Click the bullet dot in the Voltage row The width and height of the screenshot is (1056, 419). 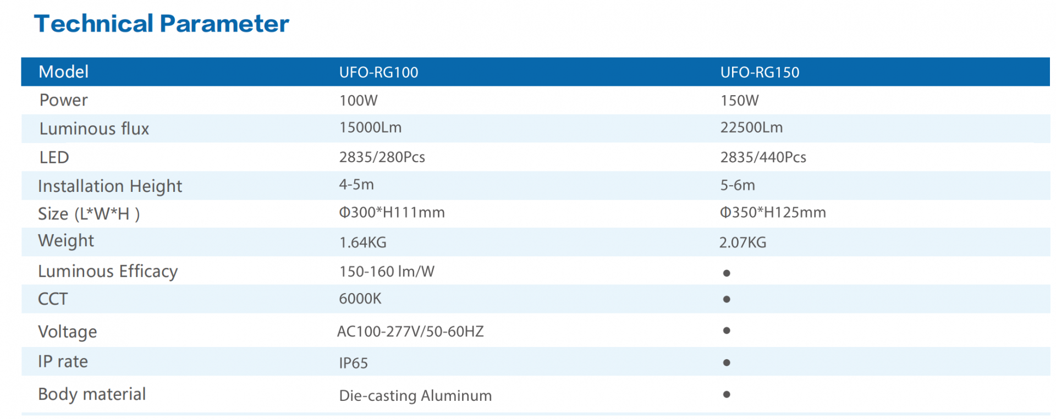(x=727, y=330)
